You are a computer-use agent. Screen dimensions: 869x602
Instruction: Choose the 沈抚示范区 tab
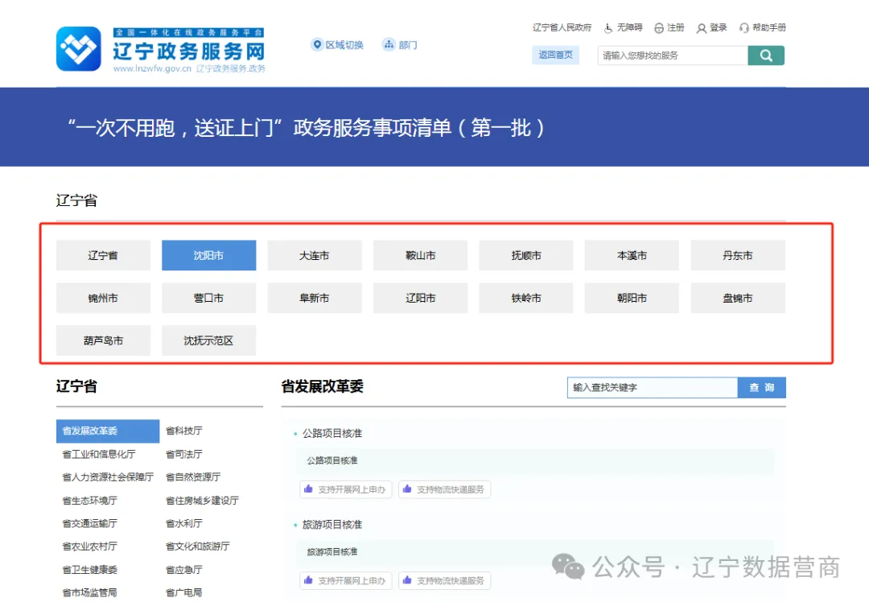point(208,340)
